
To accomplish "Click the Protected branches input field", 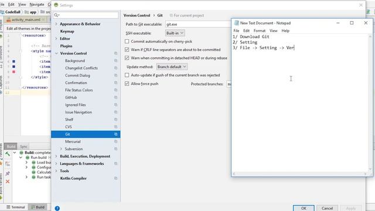I will click(229, 84).
